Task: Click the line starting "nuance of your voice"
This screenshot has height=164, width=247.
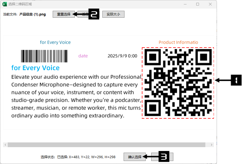Action: [73, 92]
